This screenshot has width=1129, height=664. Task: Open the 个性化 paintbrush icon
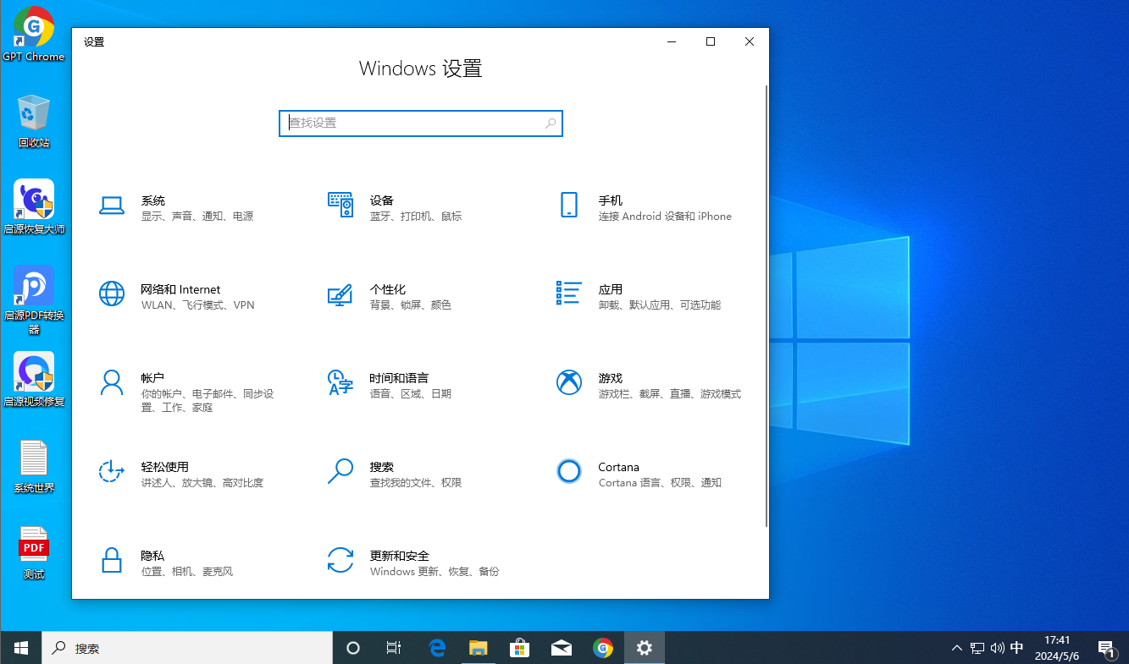pyautogui.click(x=340, y=294)
